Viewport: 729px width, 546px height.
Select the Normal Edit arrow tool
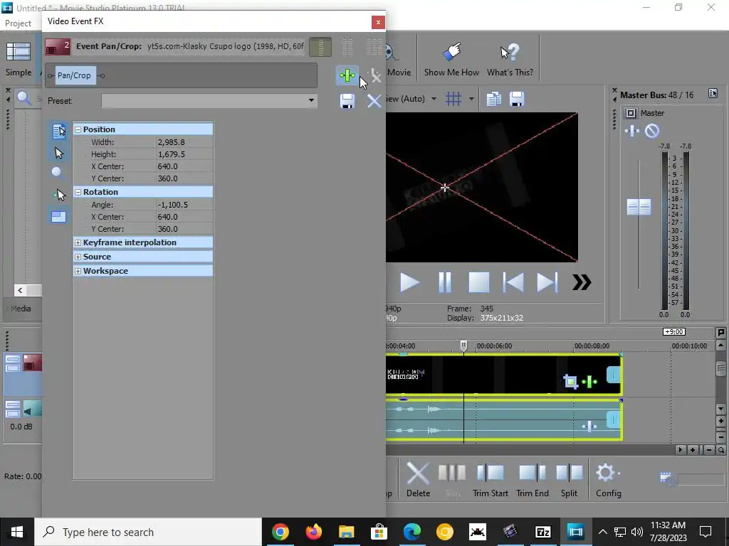click(58, 153)
